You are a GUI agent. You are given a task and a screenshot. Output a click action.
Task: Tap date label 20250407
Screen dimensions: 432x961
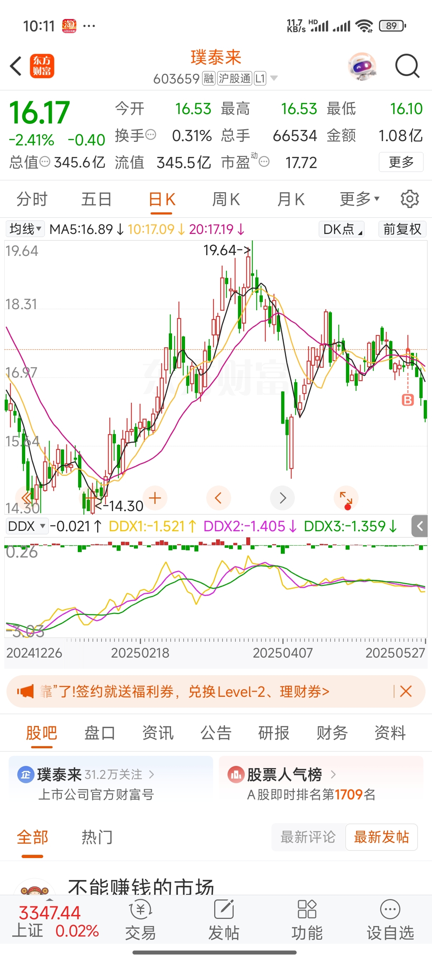[x=282, y=653]
